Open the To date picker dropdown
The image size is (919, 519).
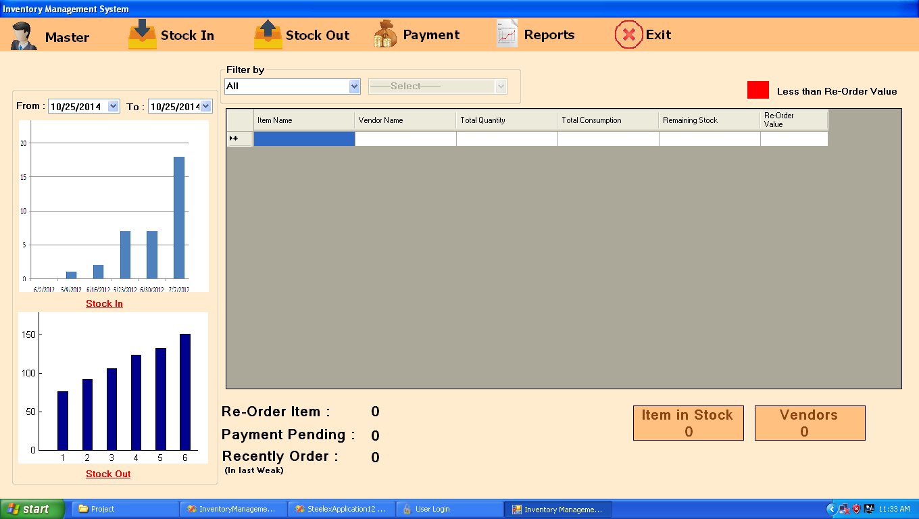(x=206, y=106)
